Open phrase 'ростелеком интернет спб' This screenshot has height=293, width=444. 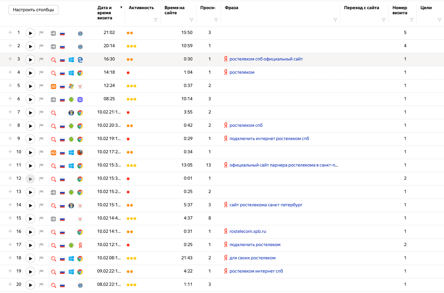(x=256, y=271)
